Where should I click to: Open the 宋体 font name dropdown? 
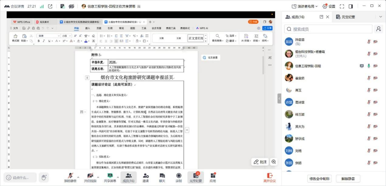48,36
